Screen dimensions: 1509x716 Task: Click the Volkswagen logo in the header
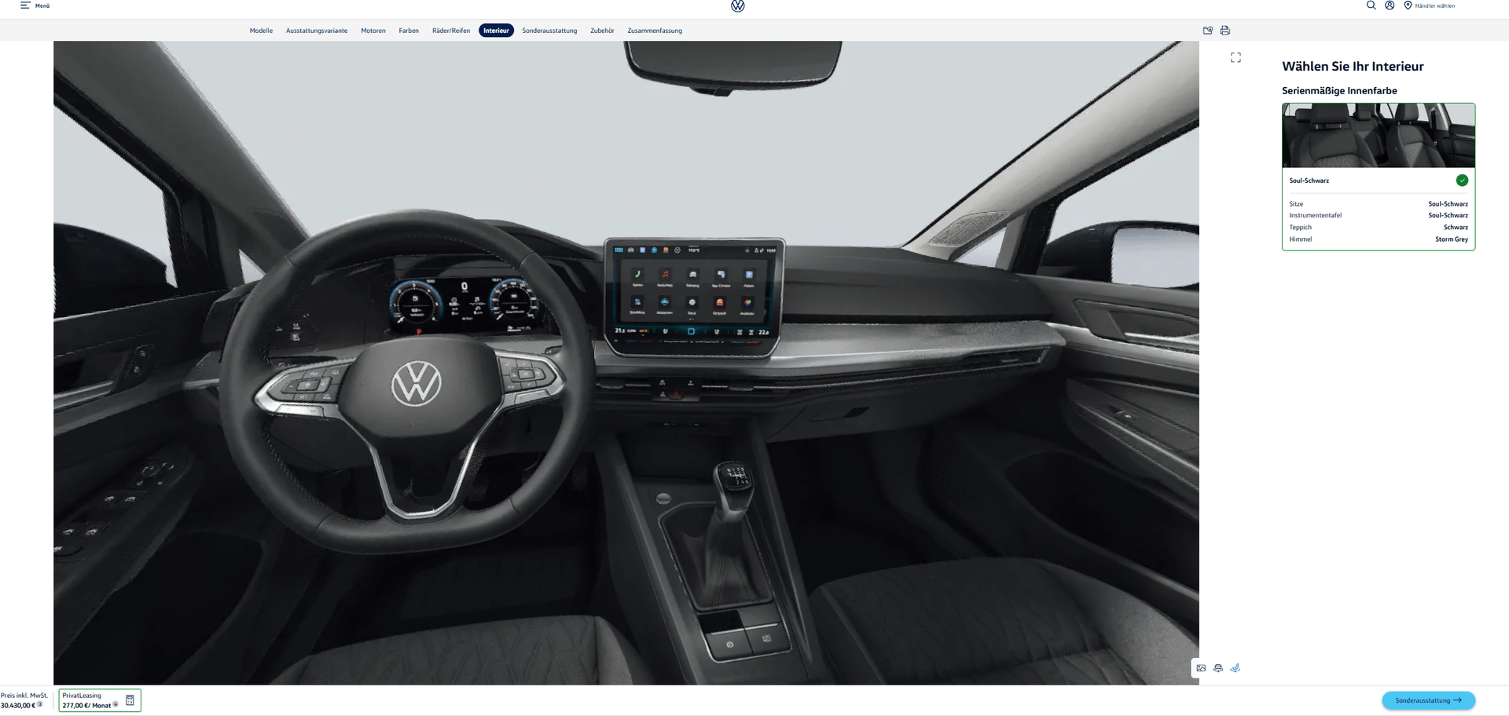pos(737,6)
